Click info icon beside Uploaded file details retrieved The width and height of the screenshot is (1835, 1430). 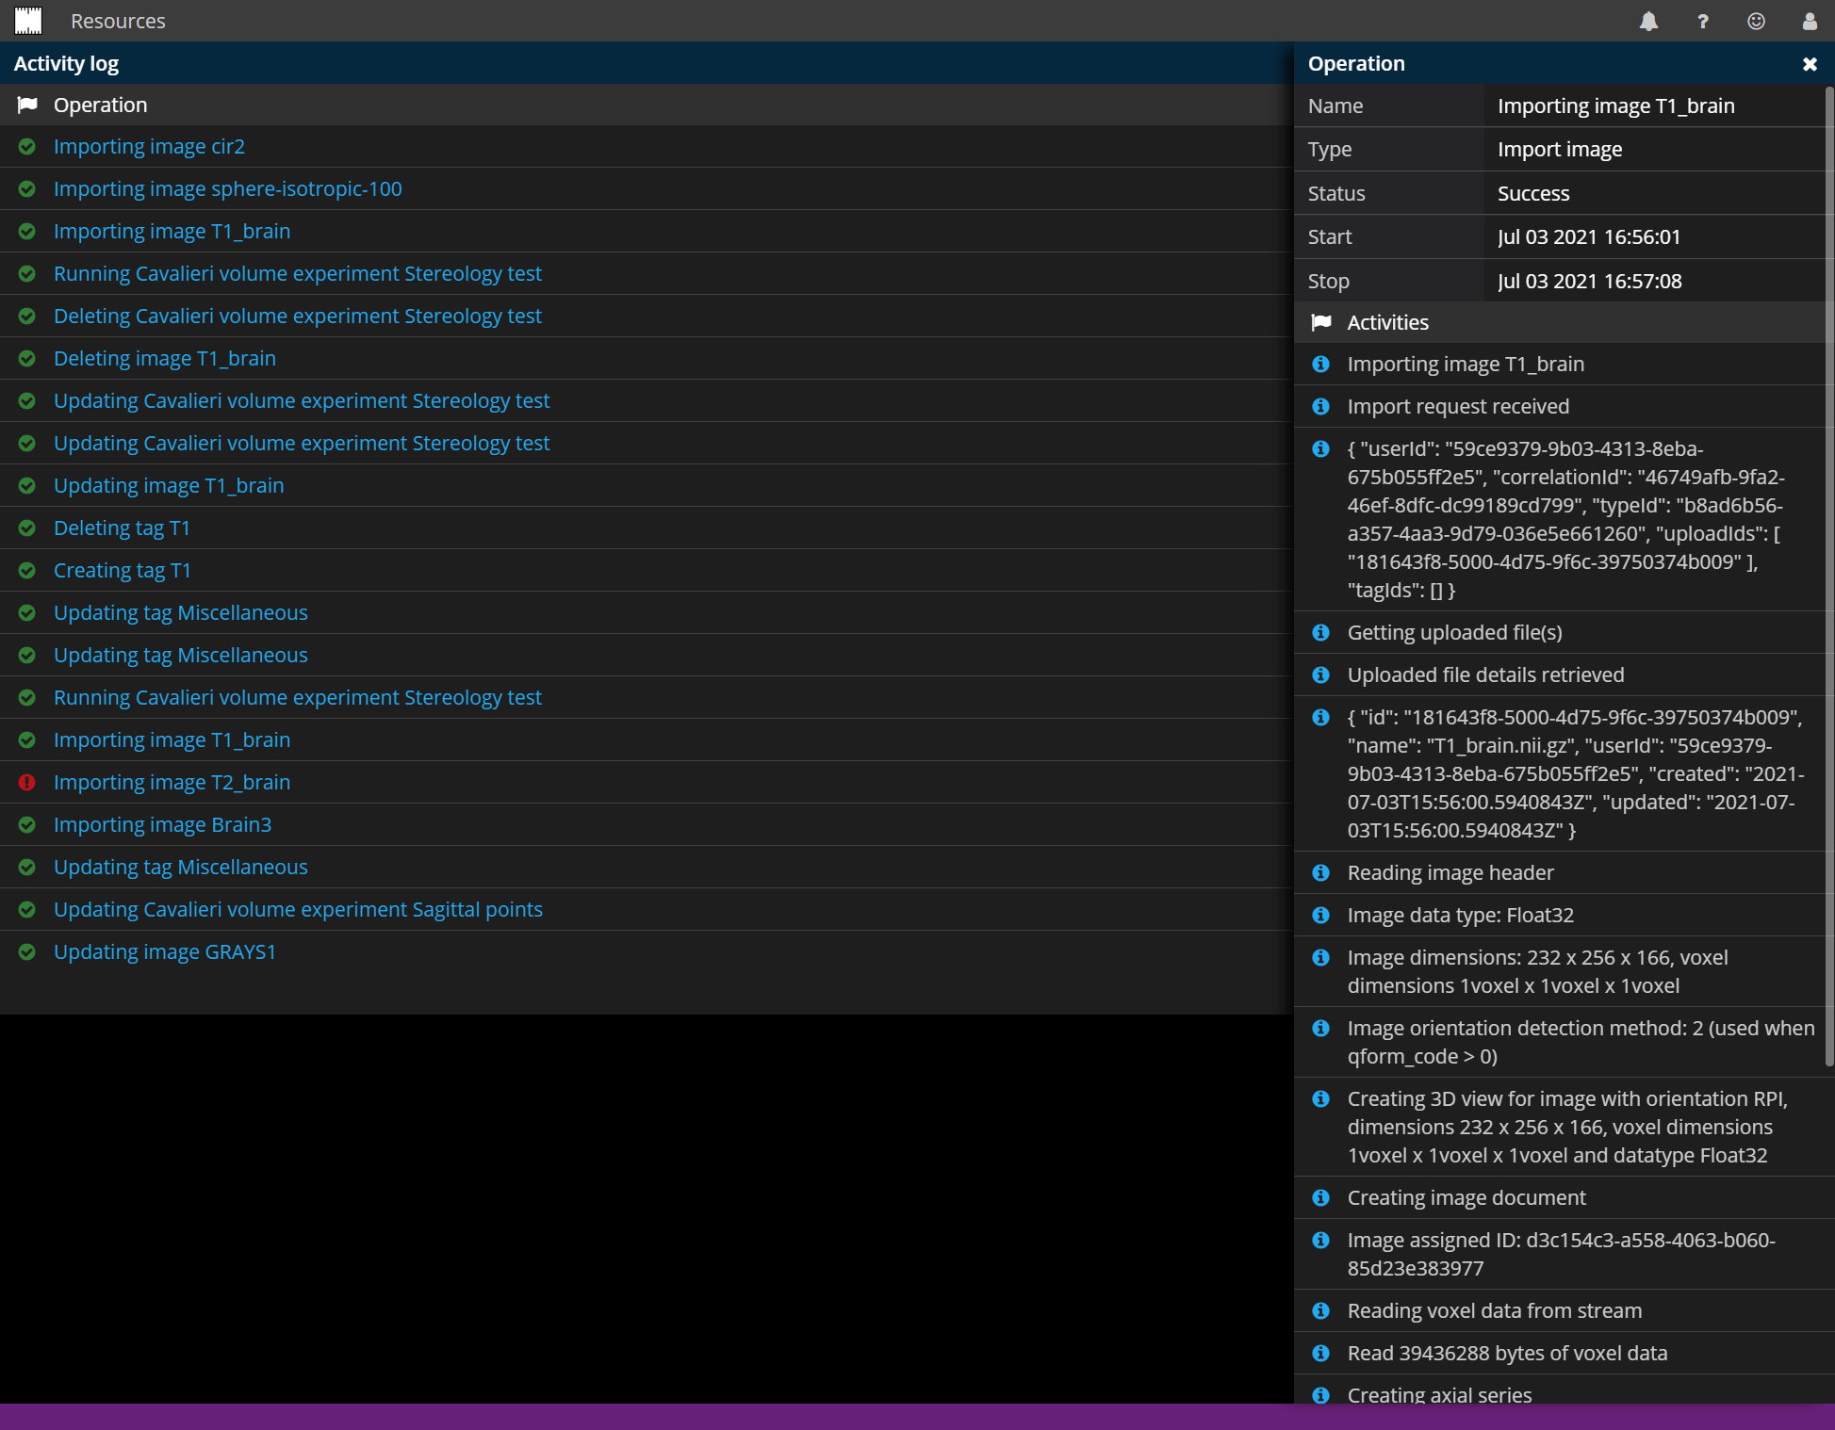[x=1321, y=674]
